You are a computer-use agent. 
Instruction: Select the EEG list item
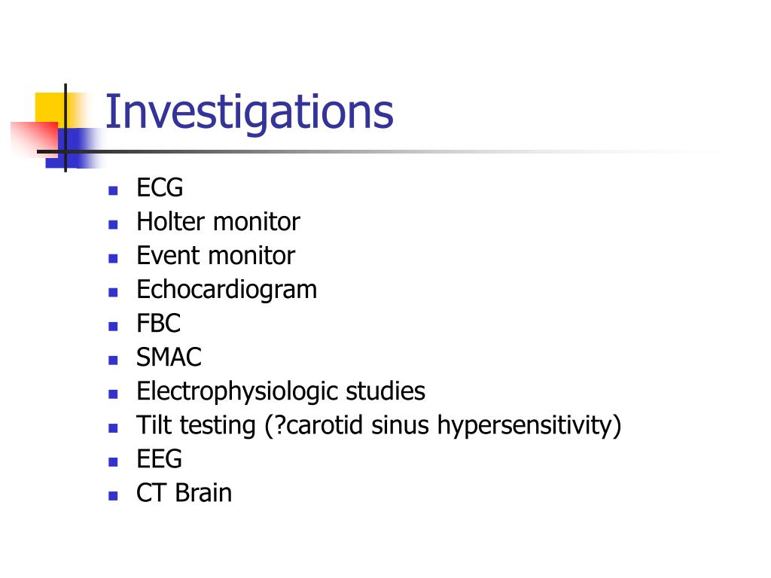(160, 459)
